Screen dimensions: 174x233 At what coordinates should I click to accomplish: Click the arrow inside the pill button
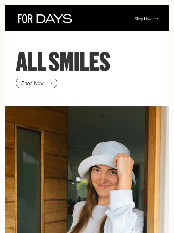[49, 83]
